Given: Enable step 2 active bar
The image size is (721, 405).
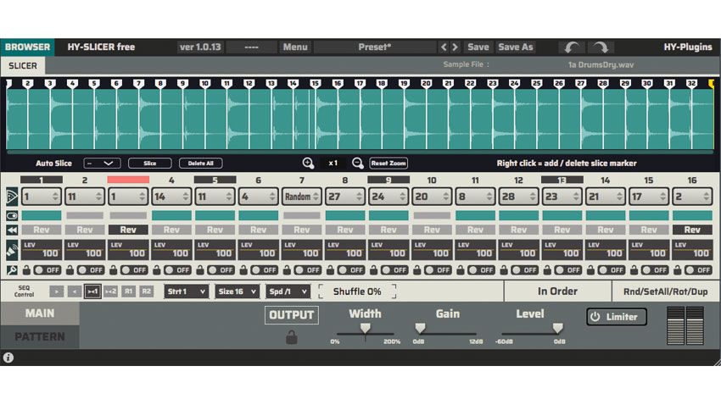Looking at the screenshot, I should point(85,215).
